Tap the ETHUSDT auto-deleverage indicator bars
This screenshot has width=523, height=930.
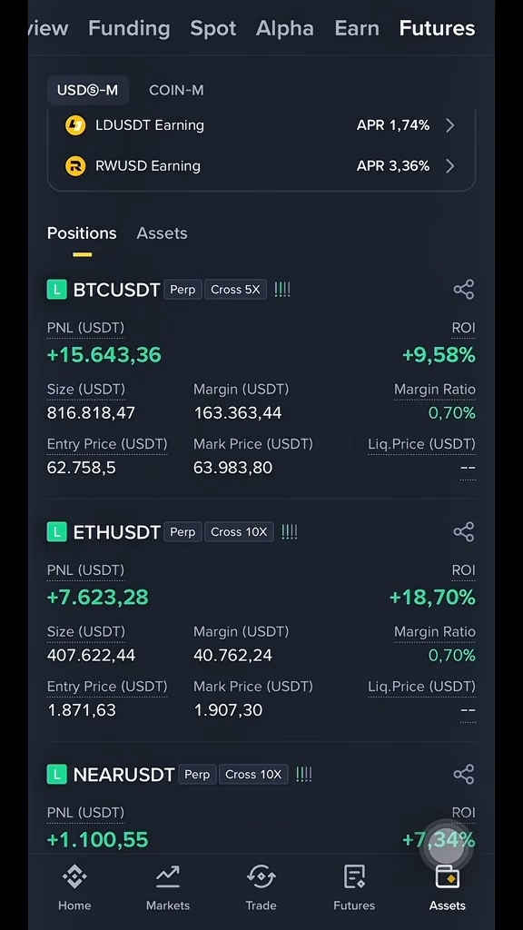290,532
